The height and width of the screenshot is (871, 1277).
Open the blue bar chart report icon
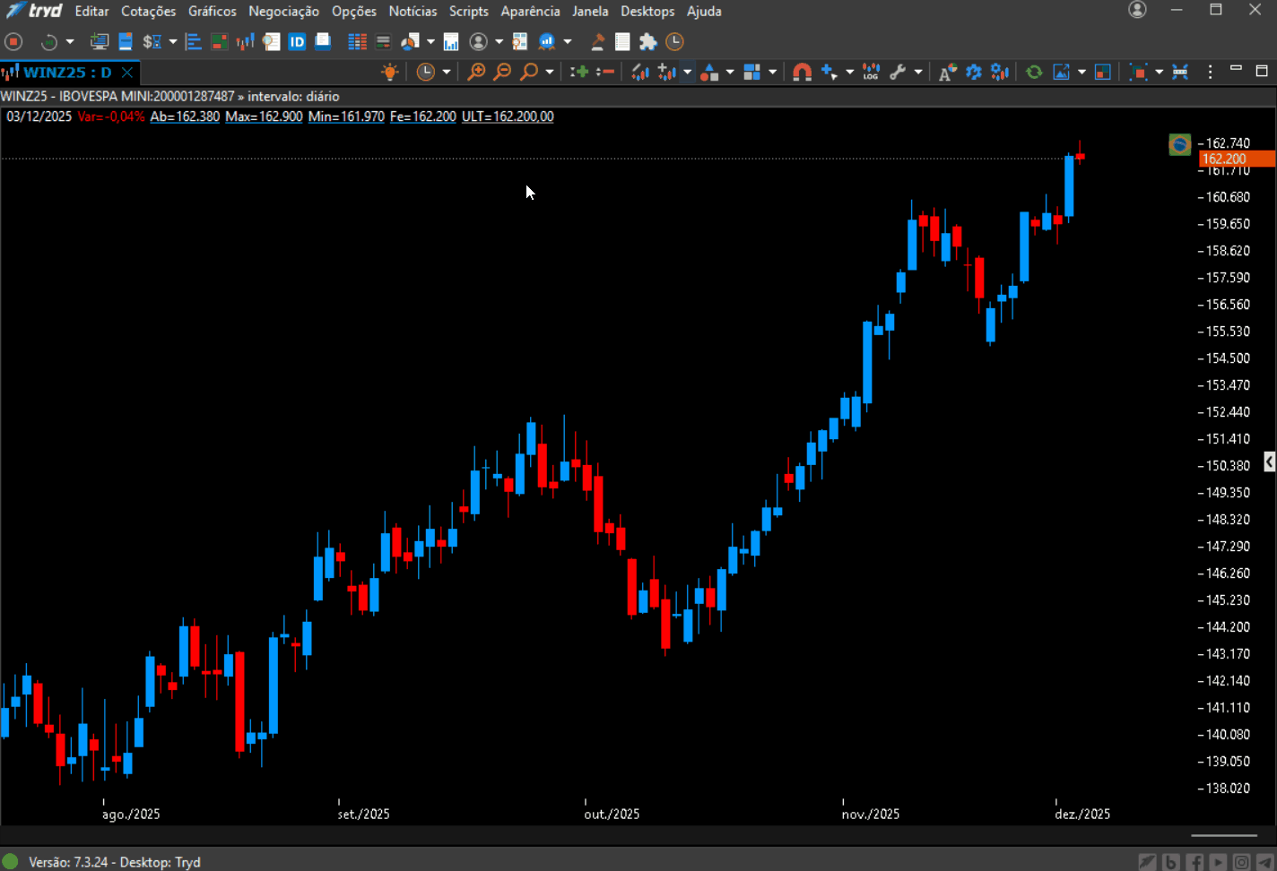pyautogui.click(x=451, y=41)
